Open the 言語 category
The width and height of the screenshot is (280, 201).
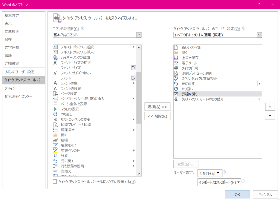click(8, 55)
